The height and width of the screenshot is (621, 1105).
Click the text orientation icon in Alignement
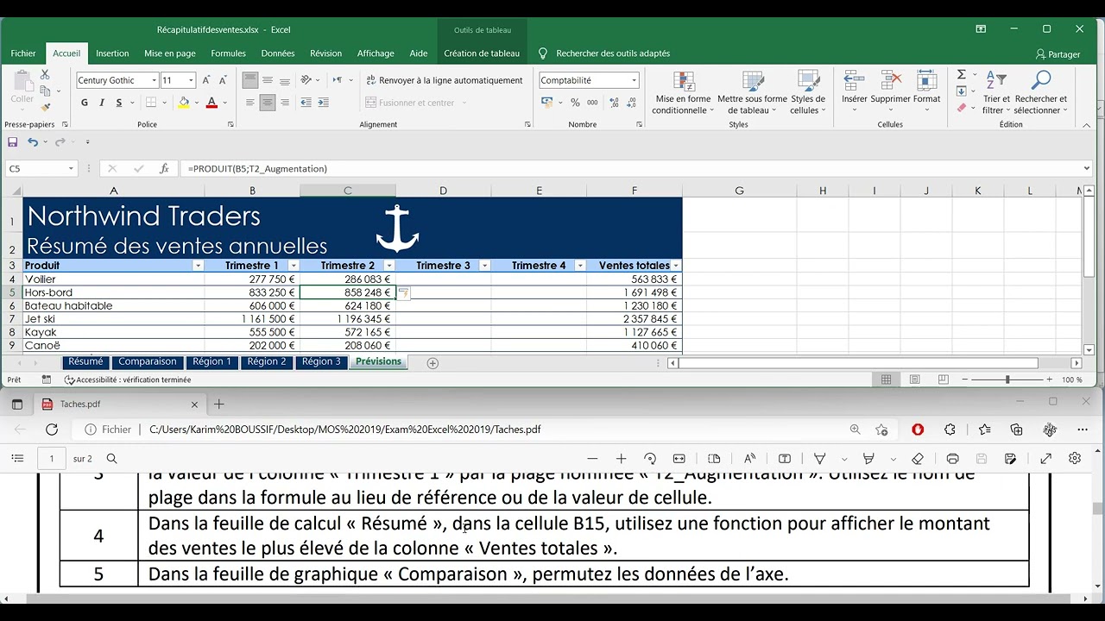click(x=306, y=80)
